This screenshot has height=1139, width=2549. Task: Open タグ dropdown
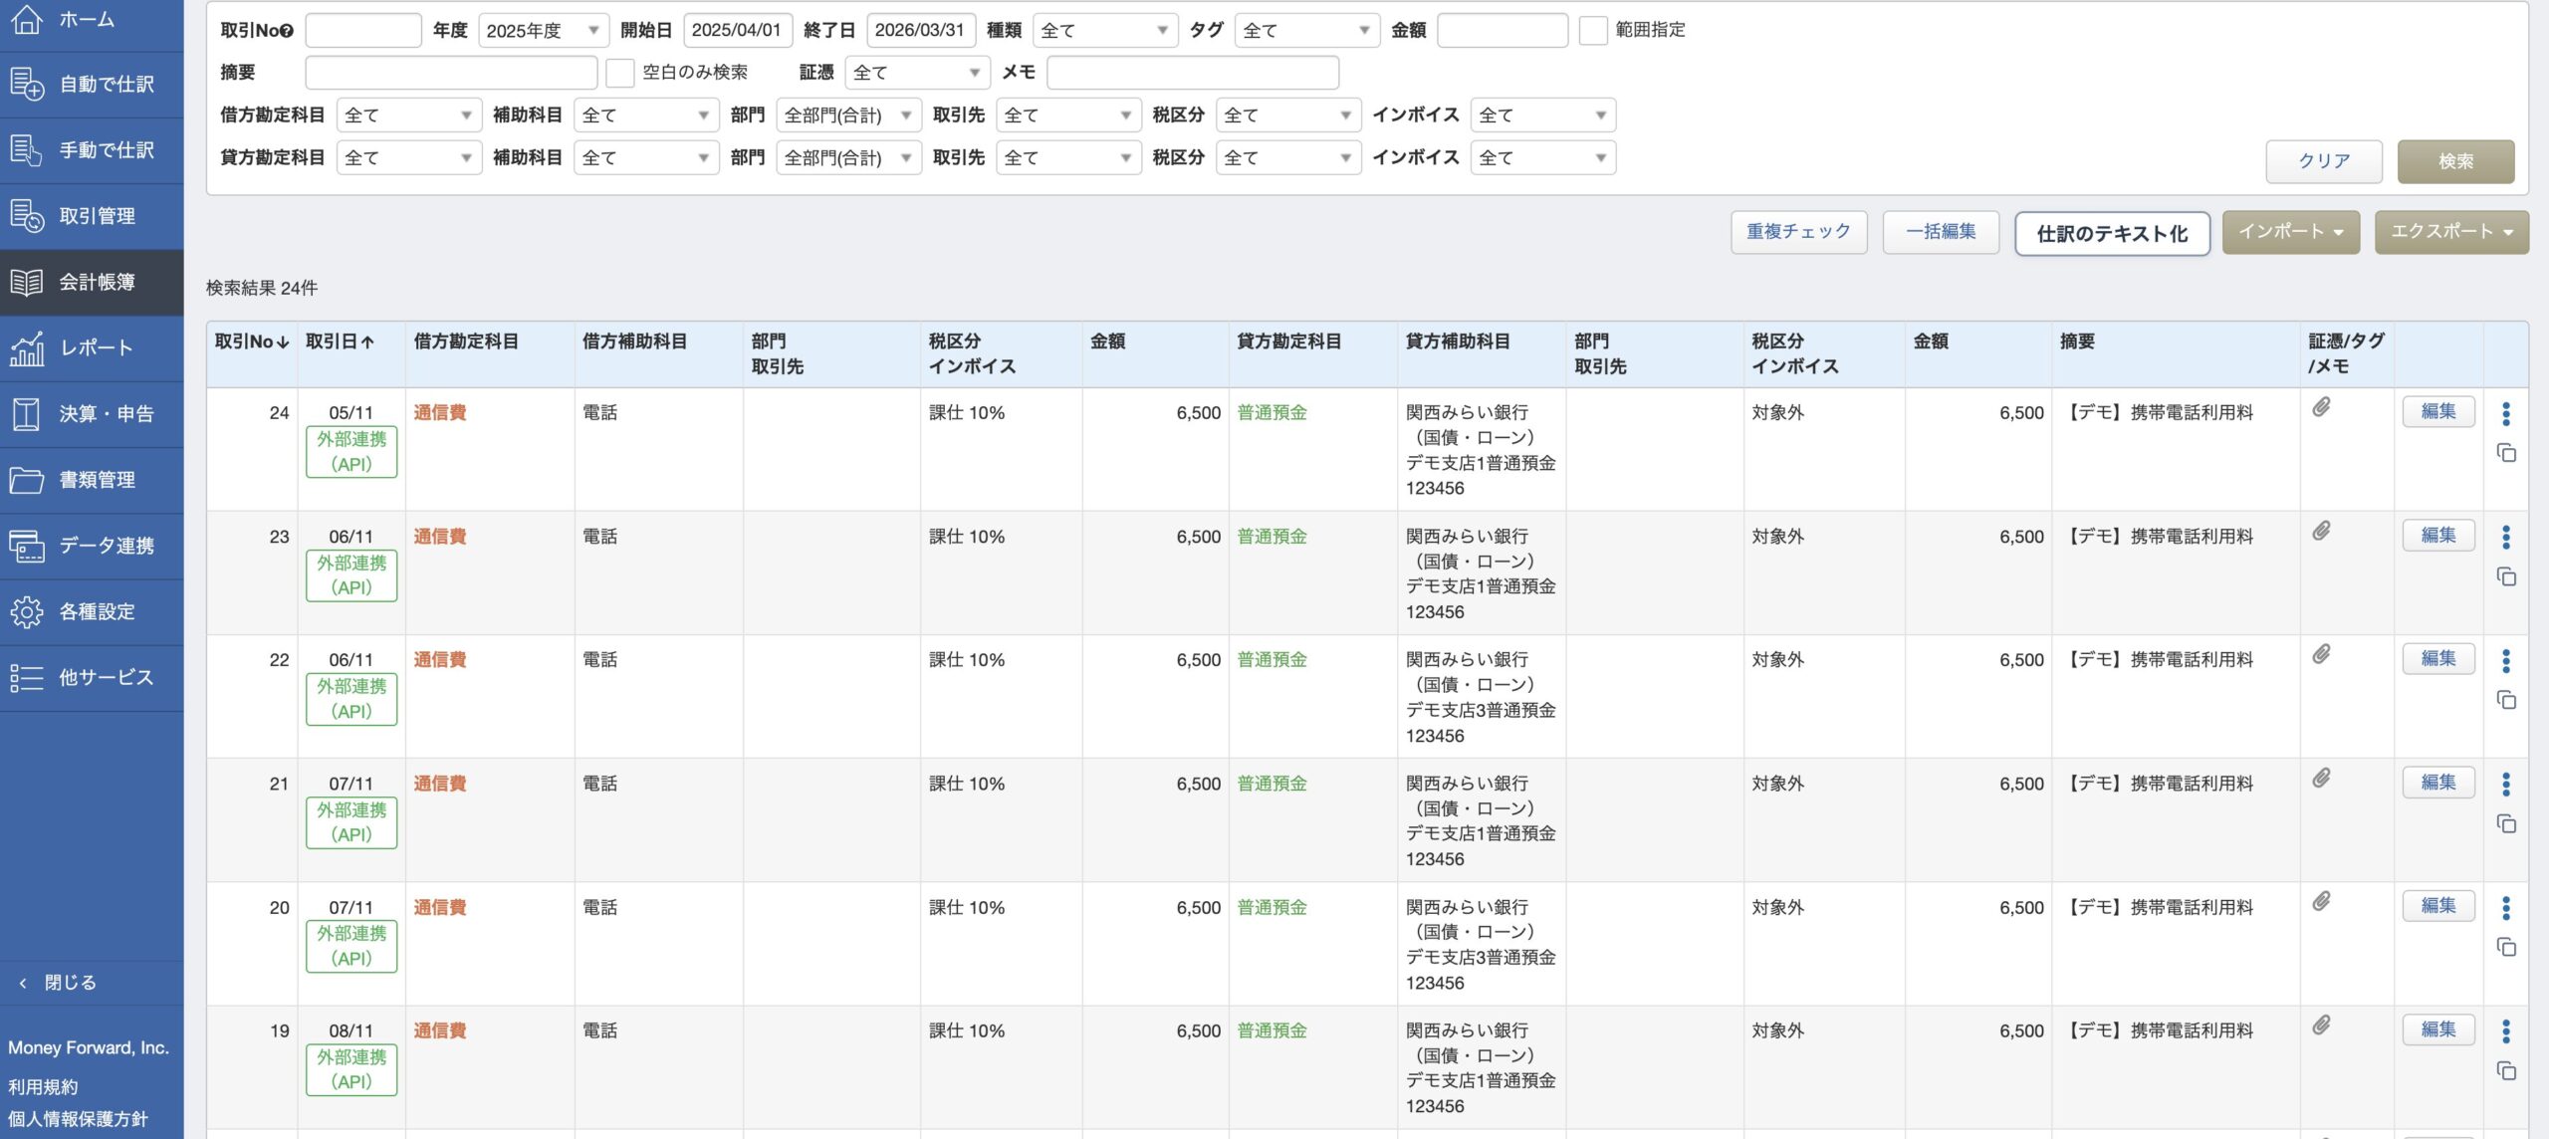coord(1307,31)
